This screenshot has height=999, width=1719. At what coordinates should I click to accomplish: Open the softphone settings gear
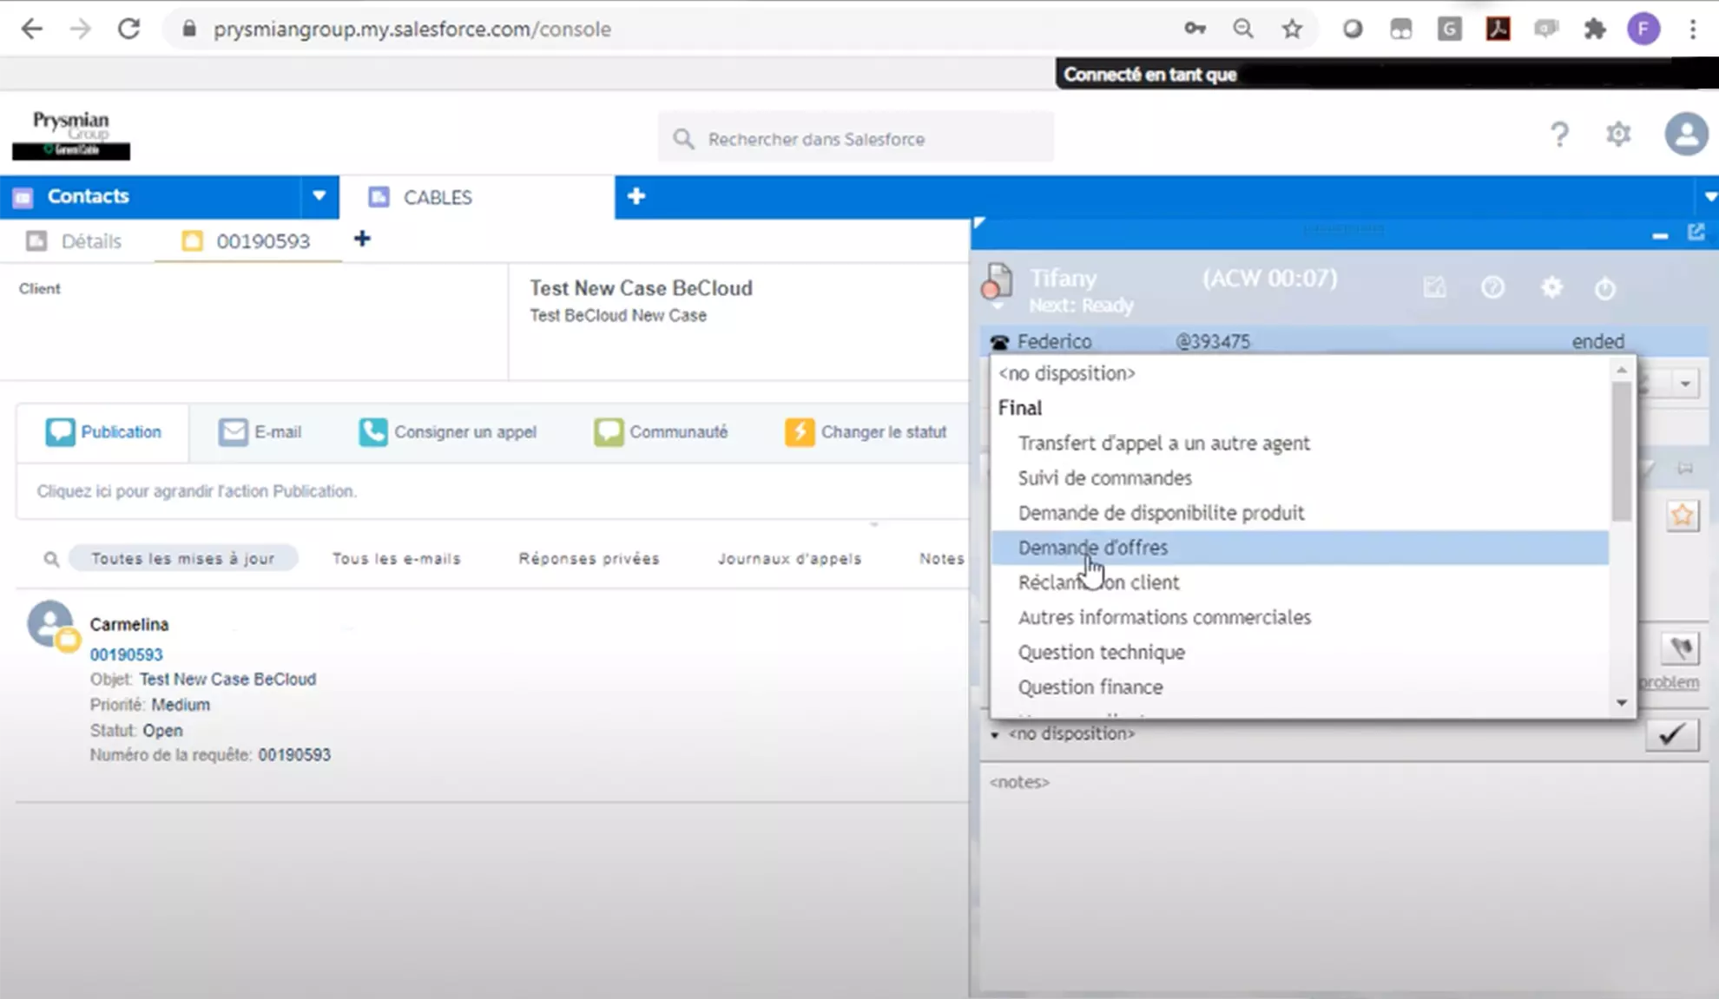(x=1551, y=287)
